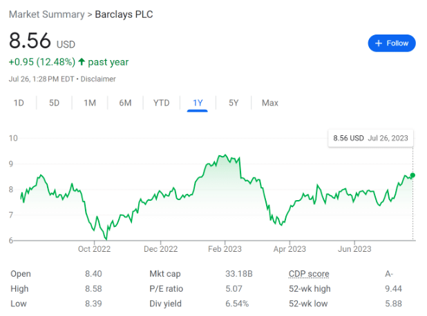
Task: Click the Jul 26, 1:28 PM EDT timestamp
Action: 41,79
